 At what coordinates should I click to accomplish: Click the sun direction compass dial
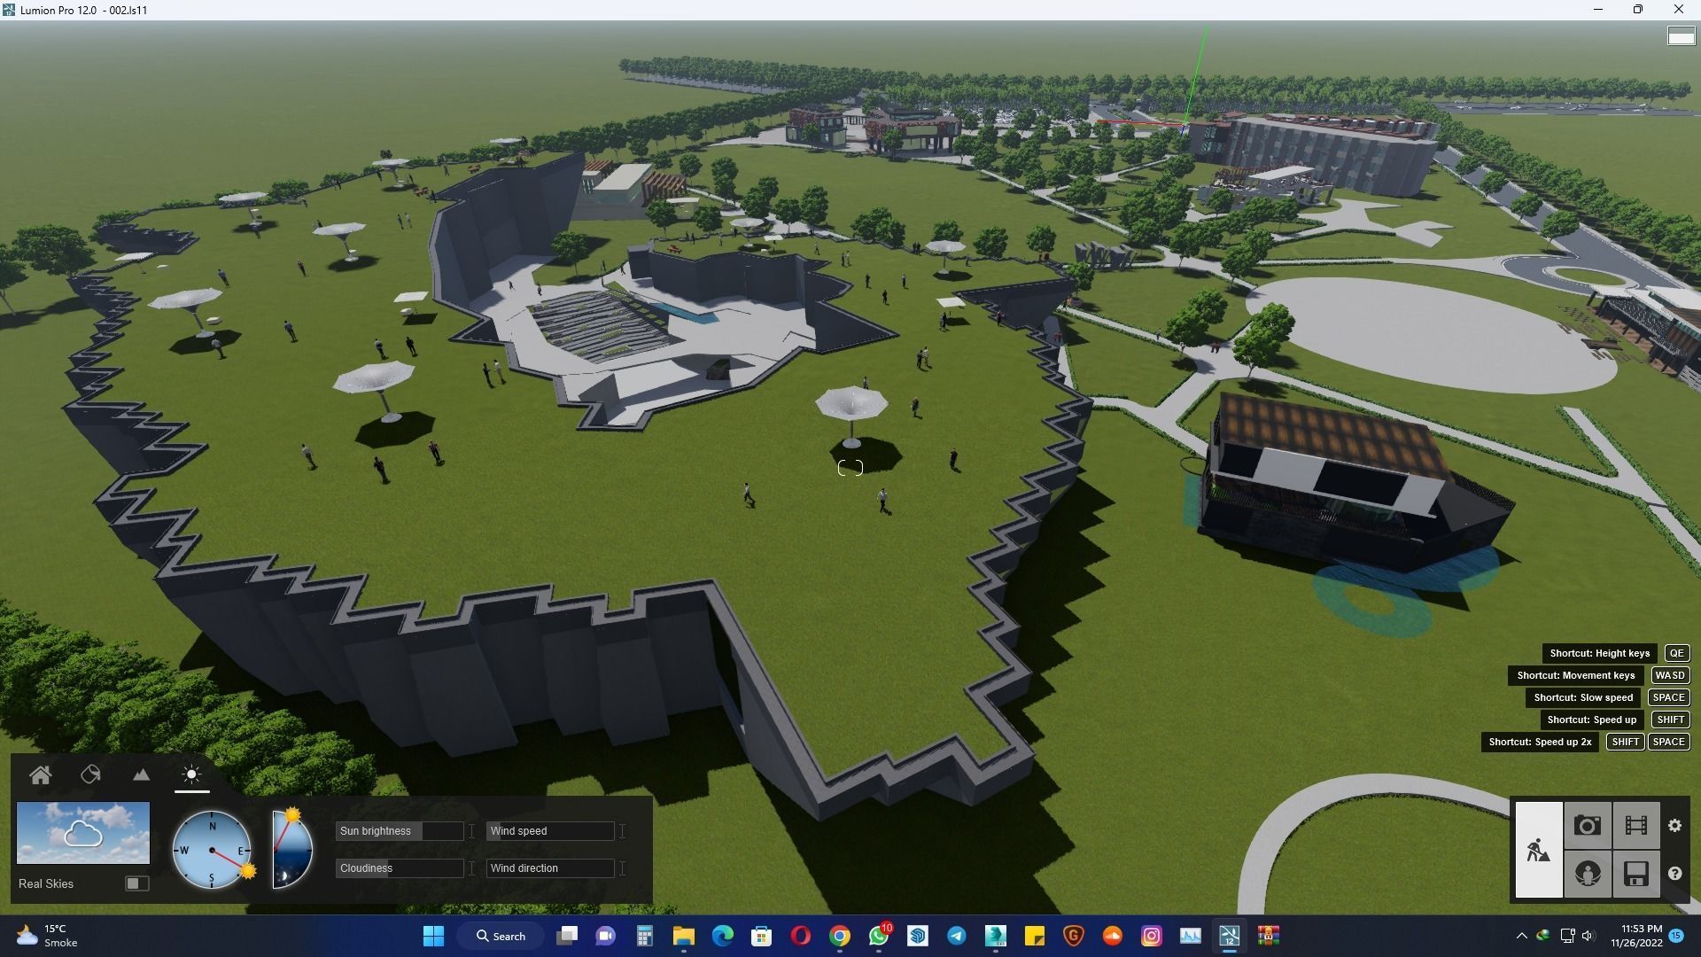pos(212,851)
